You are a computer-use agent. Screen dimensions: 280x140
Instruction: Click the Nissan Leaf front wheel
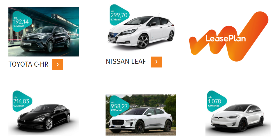143,41
